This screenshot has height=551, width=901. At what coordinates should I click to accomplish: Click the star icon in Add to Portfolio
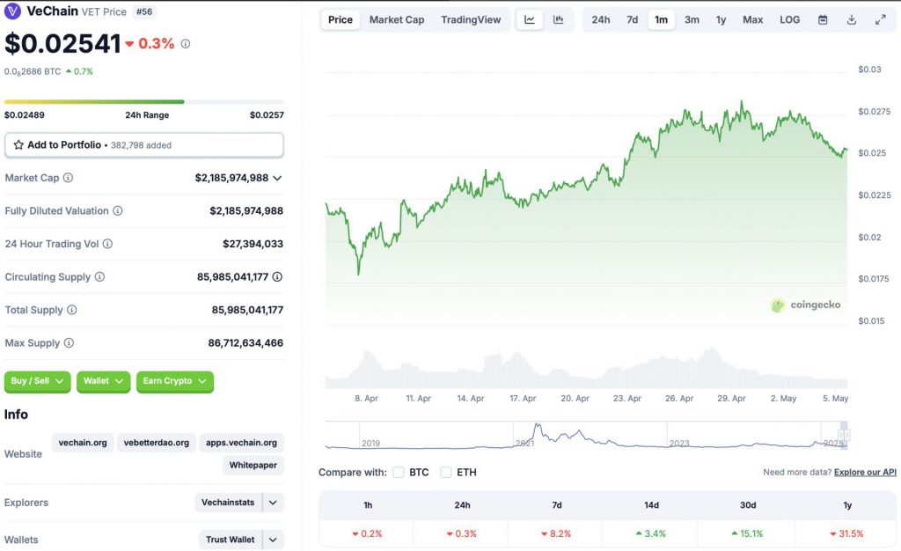click(x=18, y=144)
